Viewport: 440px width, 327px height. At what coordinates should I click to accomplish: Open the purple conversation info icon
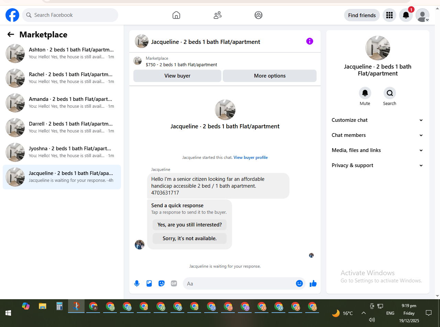pos(310,41)
